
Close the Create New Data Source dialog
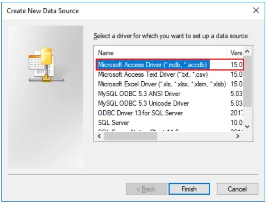click(256, 10)
